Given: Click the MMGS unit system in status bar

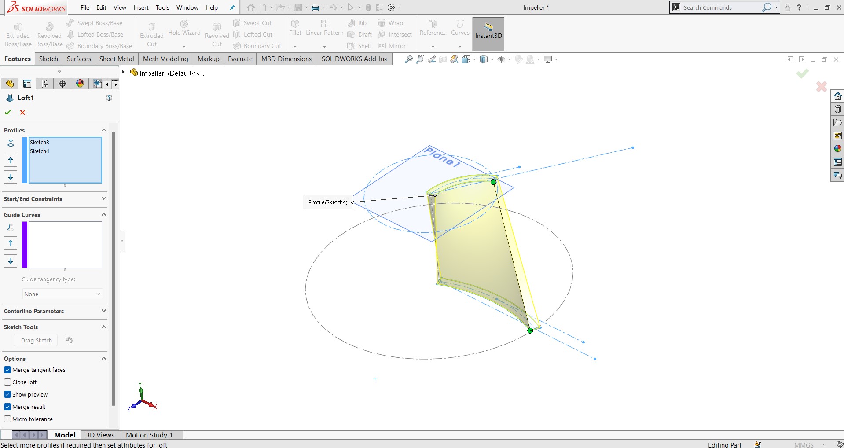Looking at the screenshot, I should (x=804, y=444).
